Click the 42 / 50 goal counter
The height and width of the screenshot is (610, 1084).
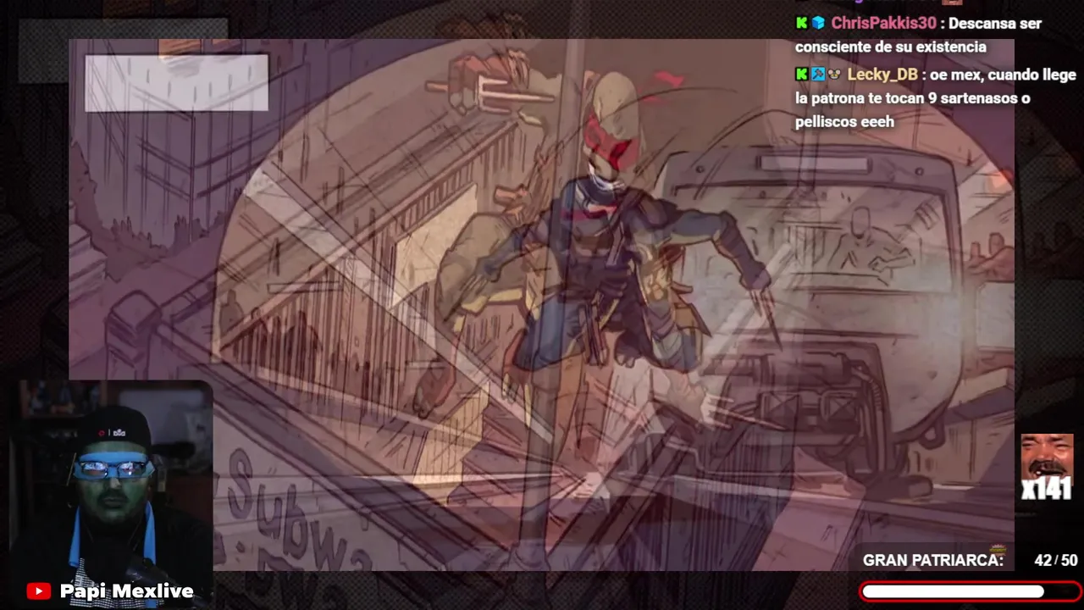[1056, 560]
